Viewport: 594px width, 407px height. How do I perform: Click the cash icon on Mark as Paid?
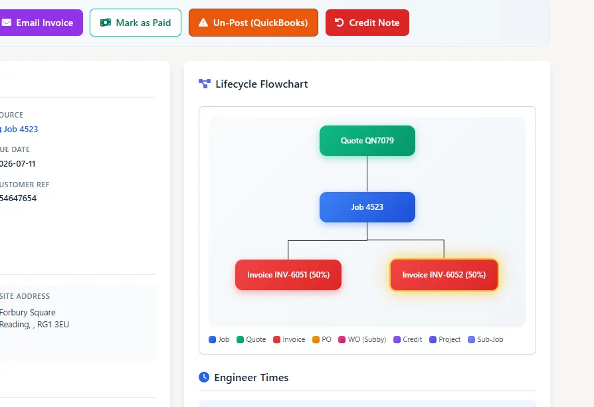click(106, 23)
